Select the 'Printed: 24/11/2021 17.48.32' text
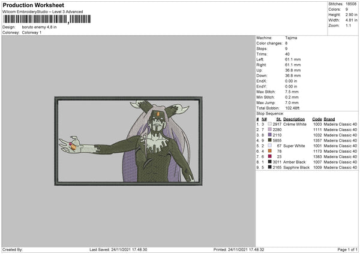This screenshot has width=360, height=254. (239, 250)
